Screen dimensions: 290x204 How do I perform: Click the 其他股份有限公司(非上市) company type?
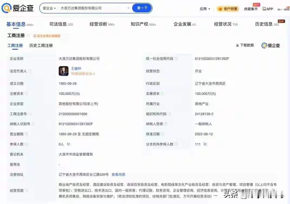point(78,104)
